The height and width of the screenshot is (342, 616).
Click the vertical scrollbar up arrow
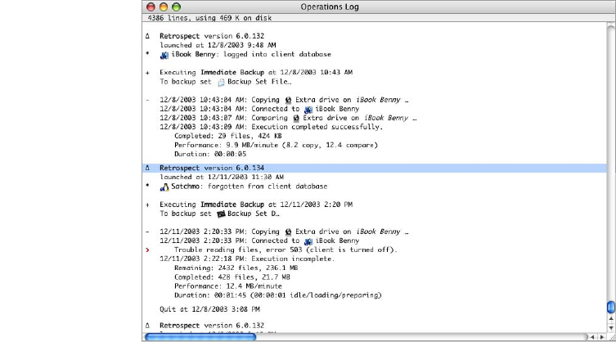[611, 318]
